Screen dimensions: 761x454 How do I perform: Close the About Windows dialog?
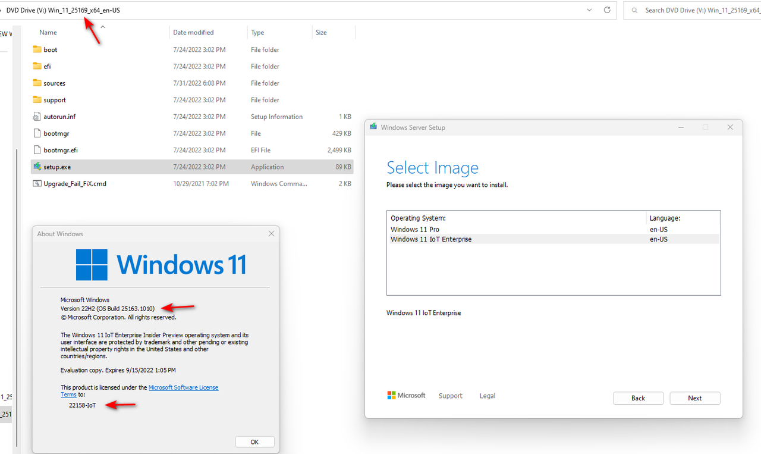271,234
